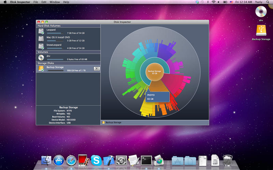Open the Help menu

click(x=66, y=2)
